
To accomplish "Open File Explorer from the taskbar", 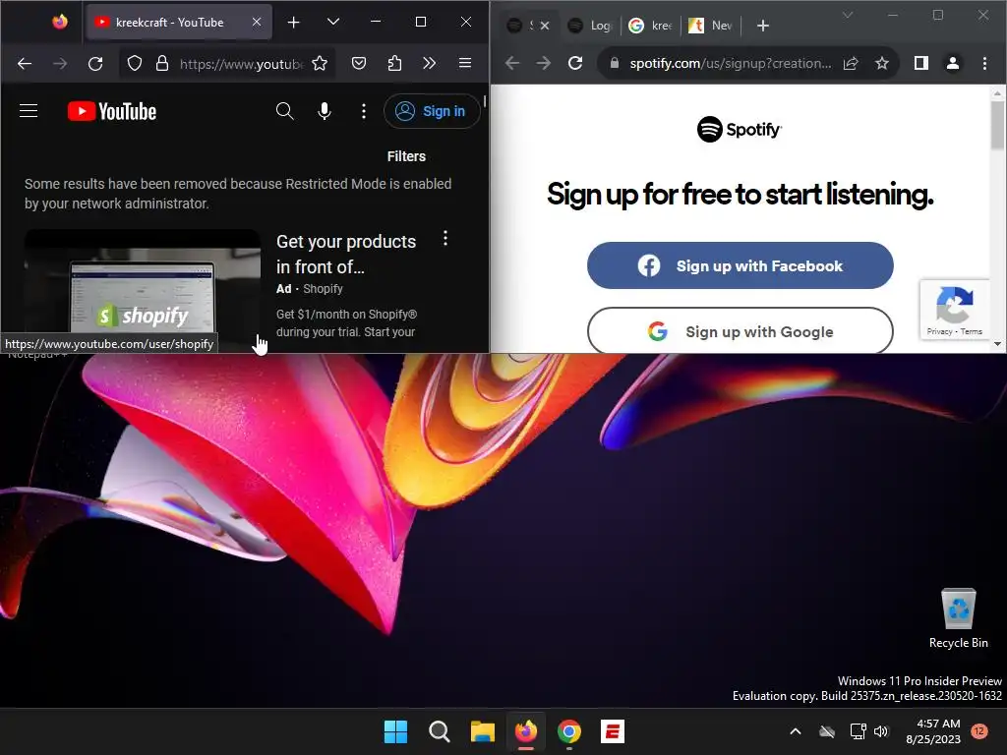I will point(482,731).
